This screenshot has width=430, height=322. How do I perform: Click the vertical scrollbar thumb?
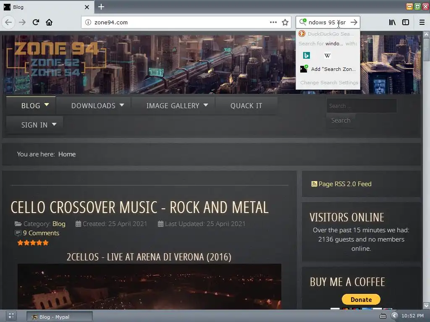[426, 49]
